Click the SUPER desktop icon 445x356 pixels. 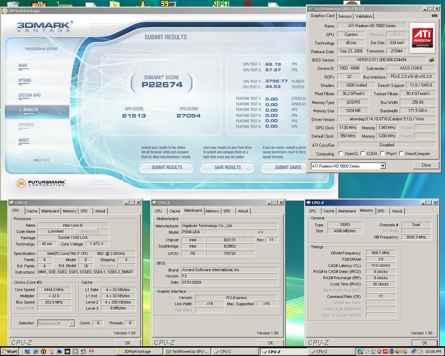click(x=221, y=3)
